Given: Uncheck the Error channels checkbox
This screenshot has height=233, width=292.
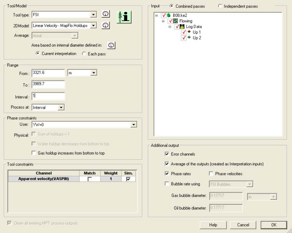Looking at the screenshot, I should [x=167, y=154].
